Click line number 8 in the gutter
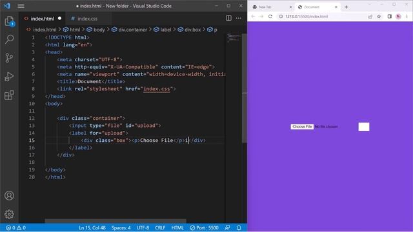Screen dimensions: 413x232 coord(33,89)
